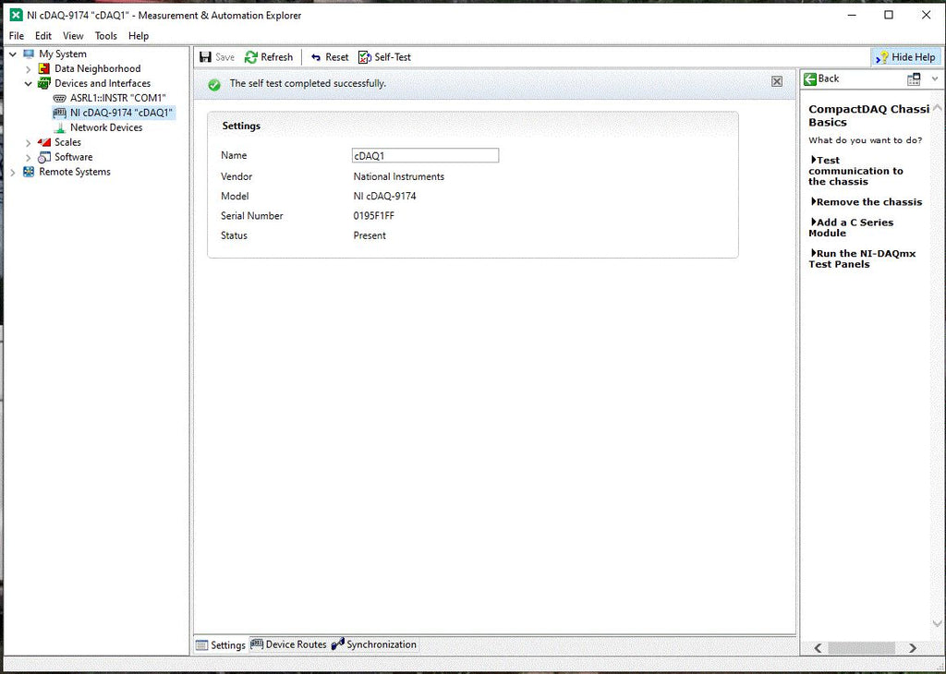Viewport: 946px width, 674px height.
Task: Open the Tools menu
Action: 105,36
